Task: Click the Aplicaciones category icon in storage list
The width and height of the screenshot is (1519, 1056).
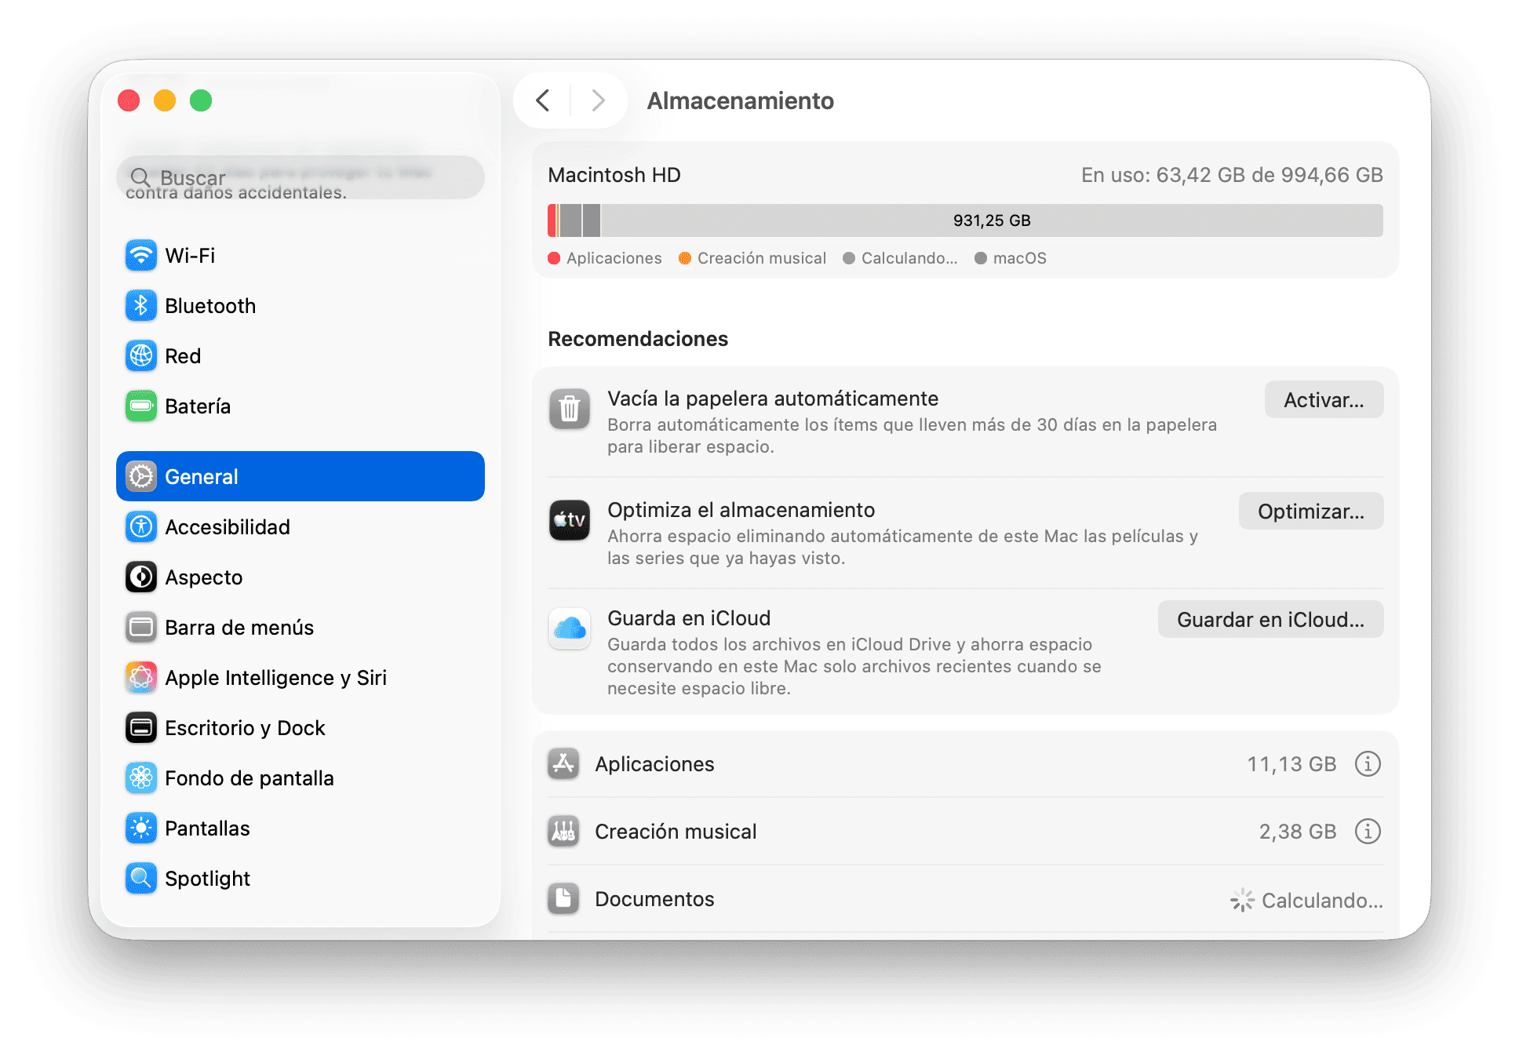Action: (x=563, y=763)
